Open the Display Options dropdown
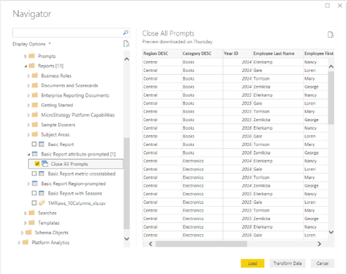The image size is (347, 274). [32, 44]
